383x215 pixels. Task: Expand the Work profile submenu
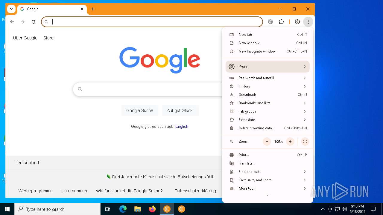coord(268,67)
